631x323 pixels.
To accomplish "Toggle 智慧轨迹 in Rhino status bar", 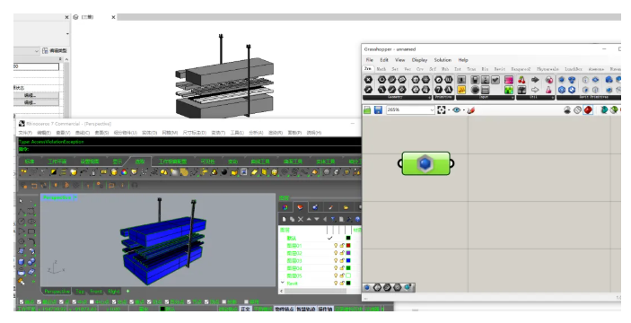I will tap(306, 309).
